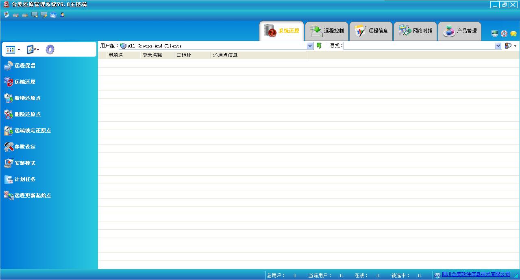
Task: Click 被选中 status bar entry
Action: click(x=406, y=276)
